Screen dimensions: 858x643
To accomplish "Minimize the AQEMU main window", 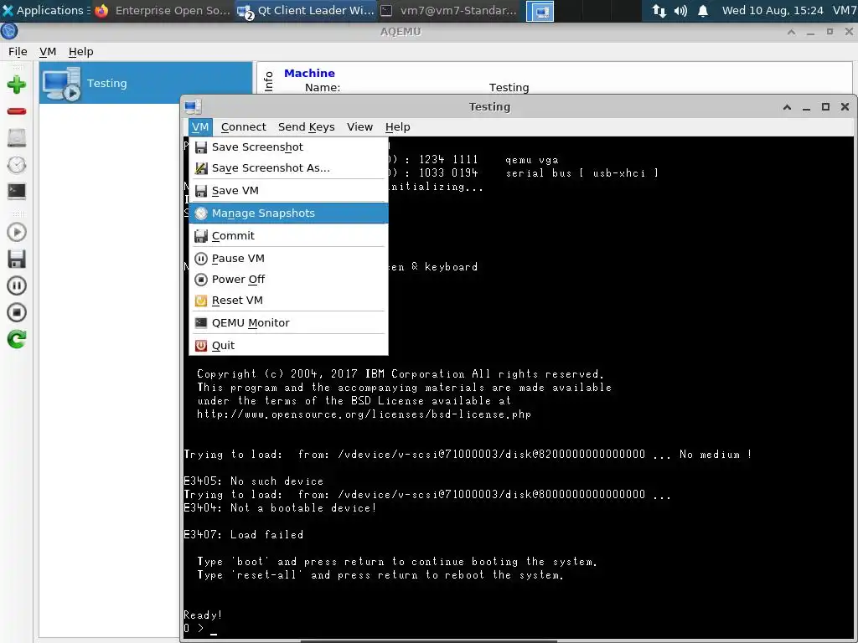I will point(810,33).
